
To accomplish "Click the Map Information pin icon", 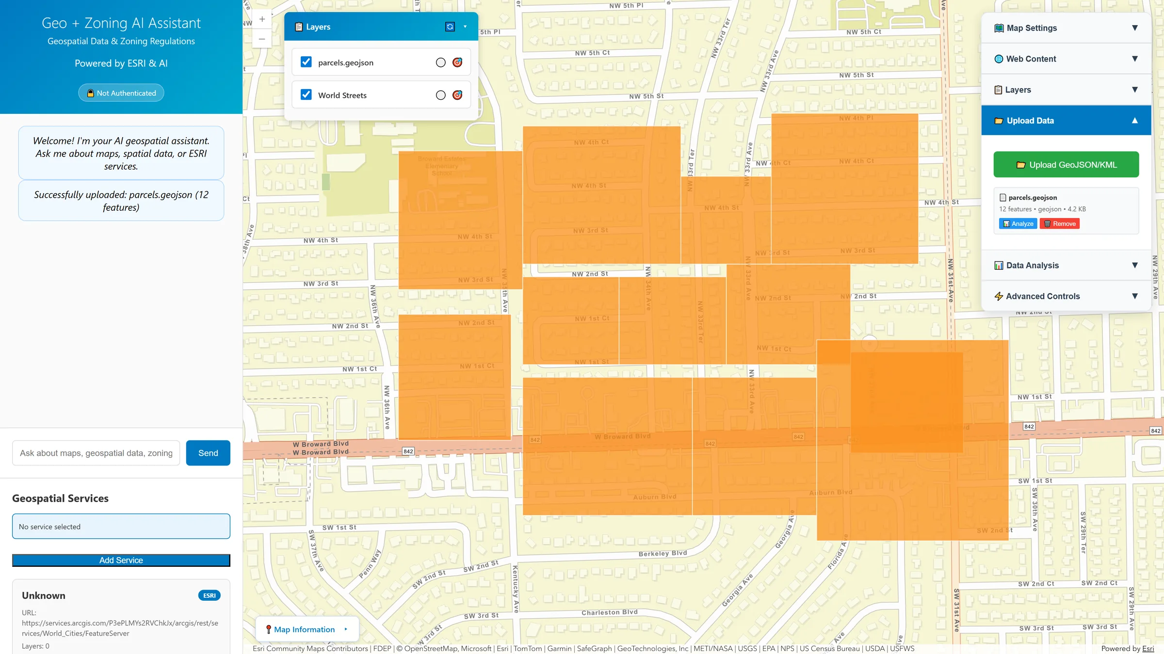I will pos(268,629).
